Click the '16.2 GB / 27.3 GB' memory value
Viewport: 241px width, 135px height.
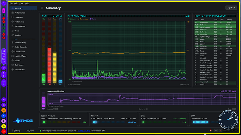(228, 92)
